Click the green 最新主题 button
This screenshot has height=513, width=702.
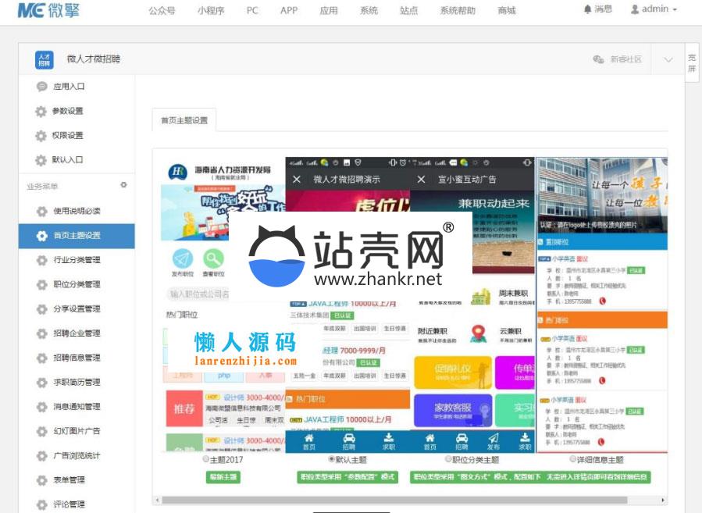pos(223,477)
